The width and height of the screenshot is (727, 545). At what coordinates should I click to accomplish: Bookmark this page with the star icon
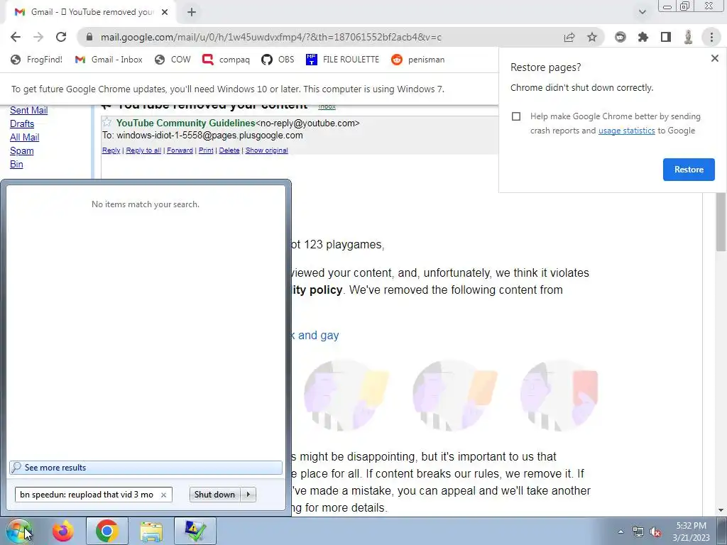click(x=592, y=37)
